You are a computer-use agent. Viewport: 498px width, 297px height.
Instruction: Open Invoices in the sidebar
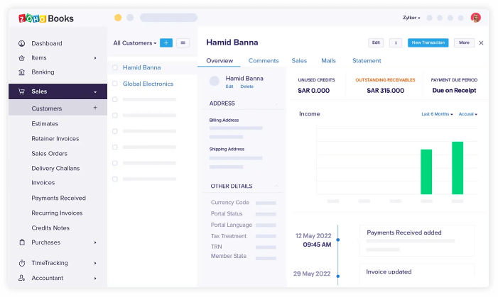tap(43, 183)
